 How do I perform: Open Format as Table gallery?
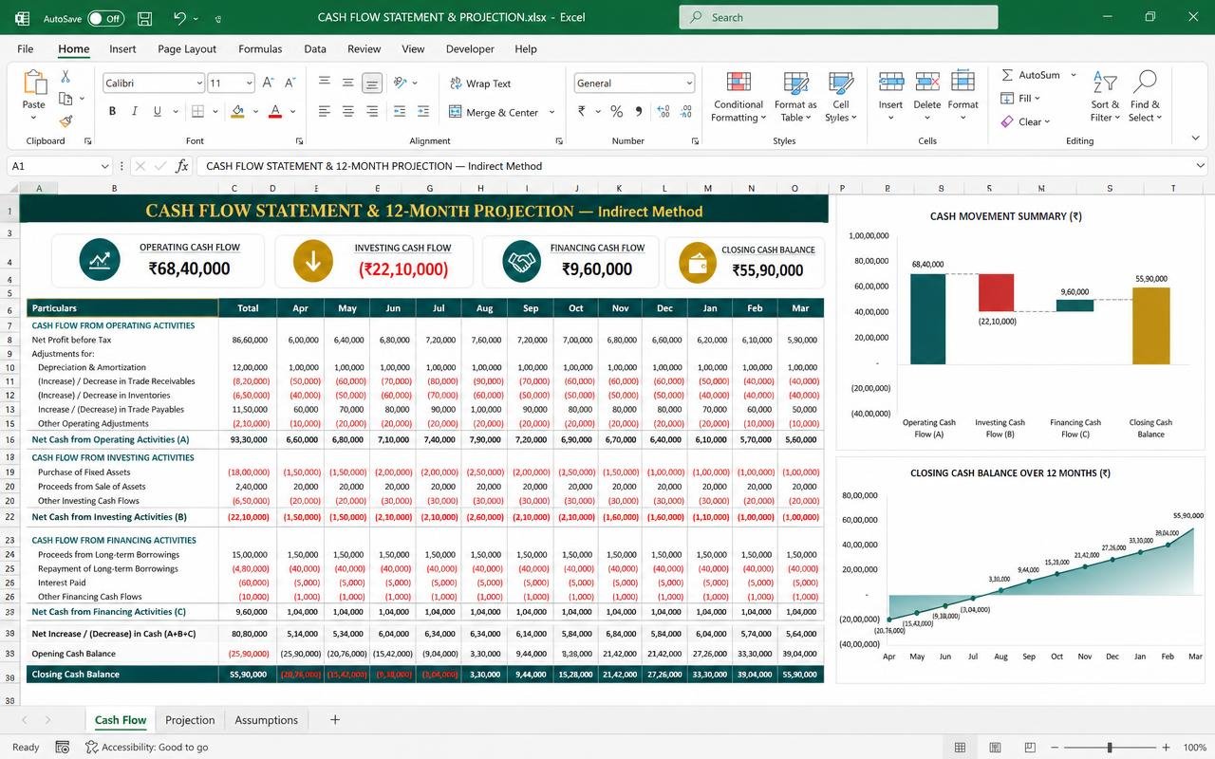click(x=795, y=97)
